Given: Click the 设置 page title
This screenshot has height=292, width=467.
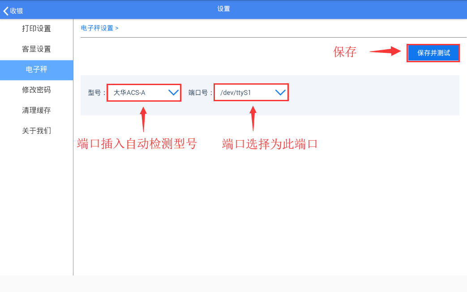Looking at the screenshot, I should (x=223, y=9).
